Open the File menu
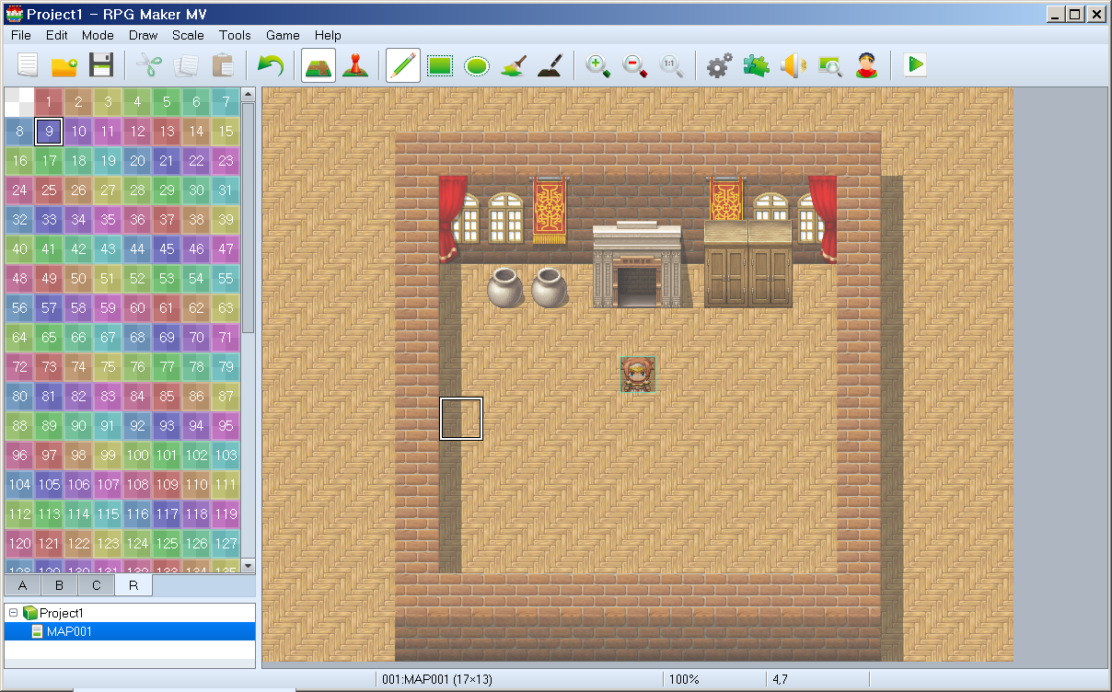This screenshot has width=1112, height=692. click(x=21, y=35)
